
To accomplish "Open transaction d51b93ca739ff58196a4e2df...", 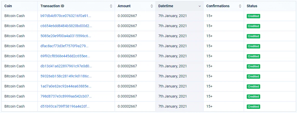I will click(x=65, y=106).
